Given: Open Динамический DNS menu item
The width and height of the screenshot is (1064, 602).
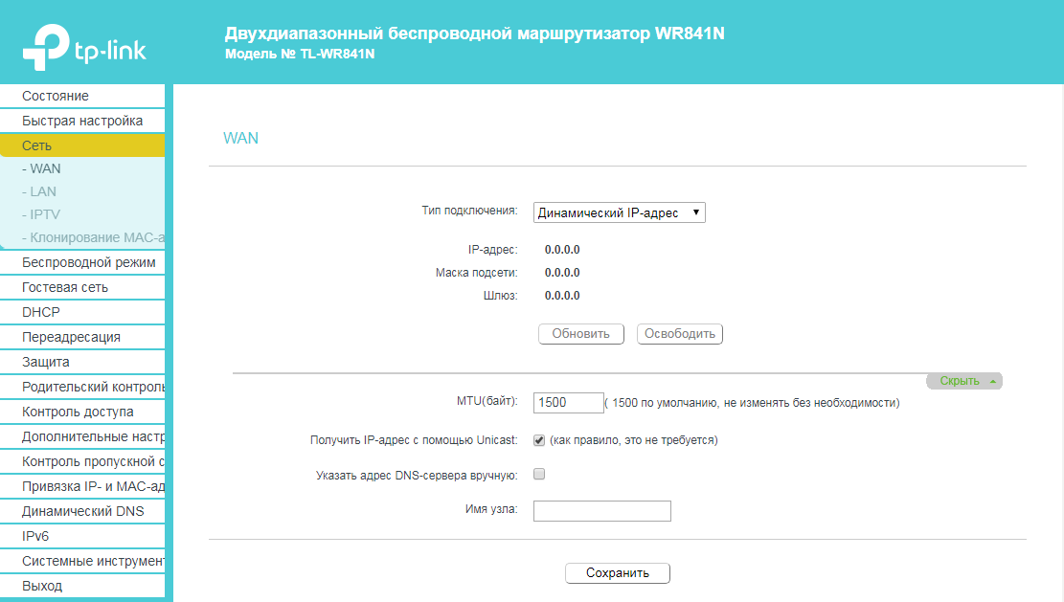Looking at the screenshot, I should click(82, 511).
